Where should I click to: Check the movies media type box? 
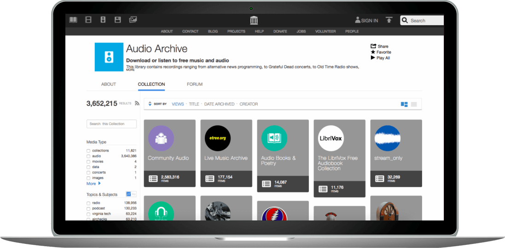(x=88, y=162)
